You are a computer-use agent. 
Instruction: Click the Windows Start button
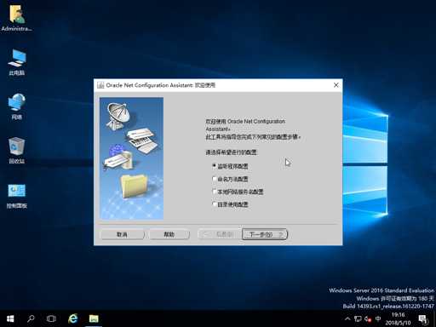(x=10, y=318)
